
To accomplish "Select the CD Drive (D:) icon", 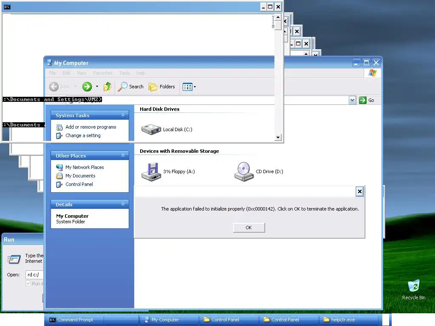I will click(244, 171).
